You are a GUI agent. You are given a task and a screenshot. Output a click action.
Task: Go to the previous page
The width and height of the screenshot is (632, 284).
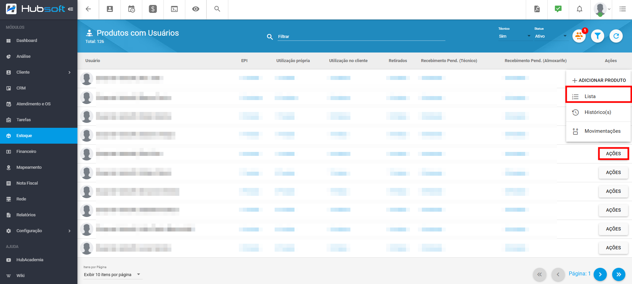click(x=558, y=274)
